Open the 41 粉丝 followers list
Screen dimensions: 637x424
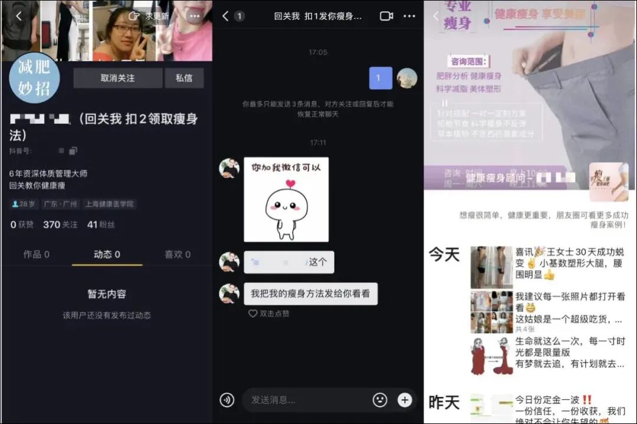coord(101,225)
